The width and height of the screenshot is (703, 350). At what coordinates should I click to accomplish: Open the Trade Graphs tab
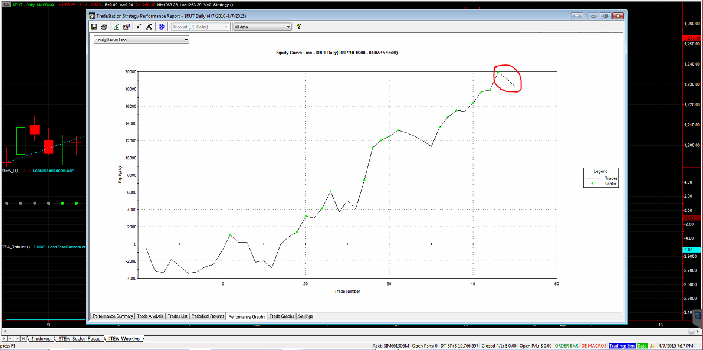[x=282, y=316]
